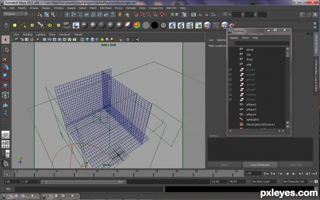Expand the bboard node in Outliner
This screenshot has height=200, width=320.
[230, 100]
